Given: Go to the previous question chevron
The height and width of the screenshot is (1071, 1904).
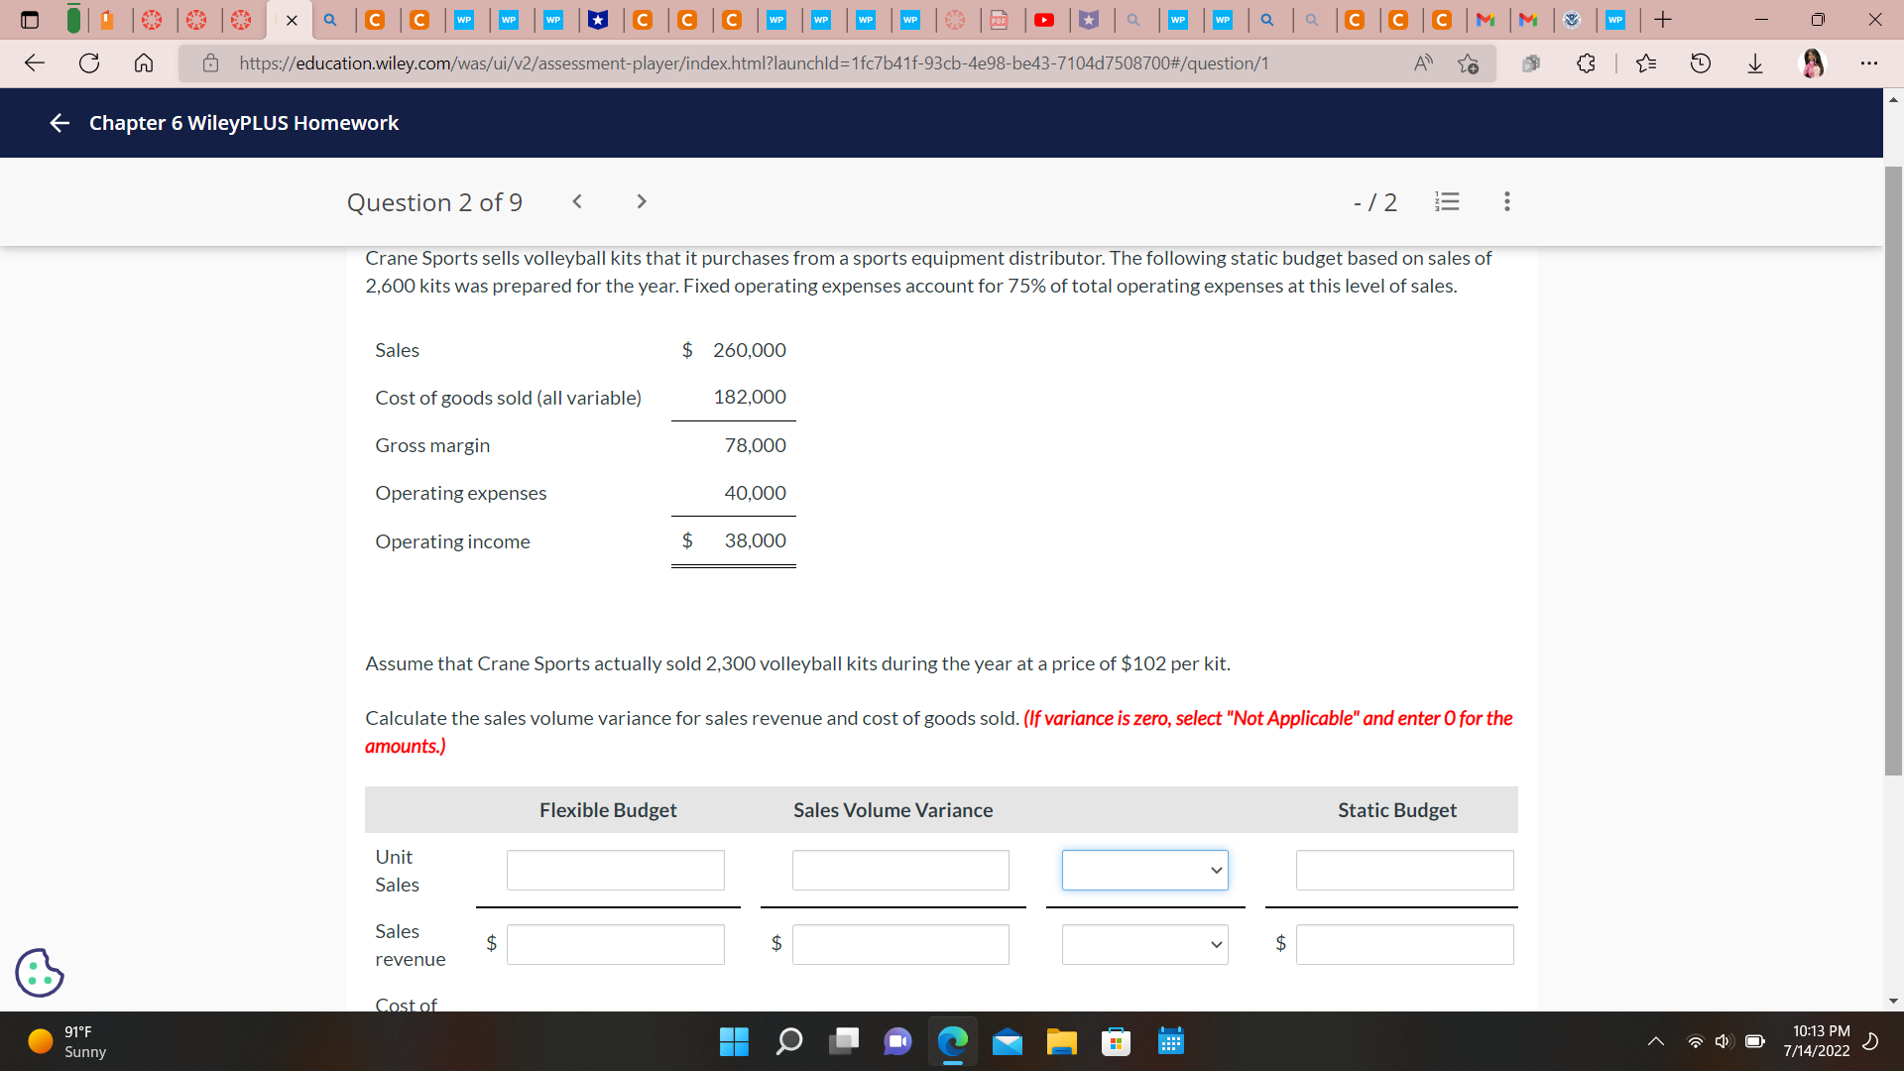Looking at the screenshot, I should pyautogui.click(x=577, y=201).
